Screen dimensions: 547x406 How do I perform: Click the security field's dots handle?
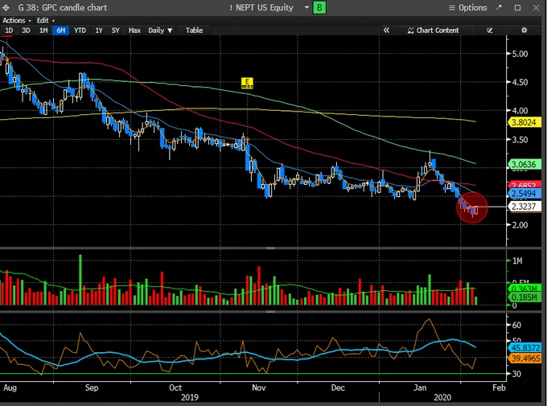pyautogui.click(x=231, y=7)
